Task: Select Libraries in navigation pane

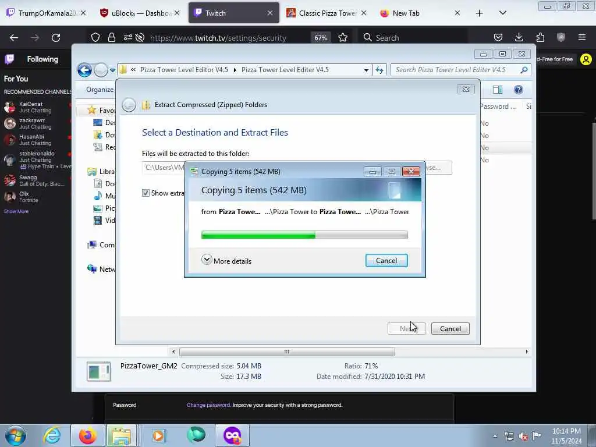Action: (x=101, y=172)
